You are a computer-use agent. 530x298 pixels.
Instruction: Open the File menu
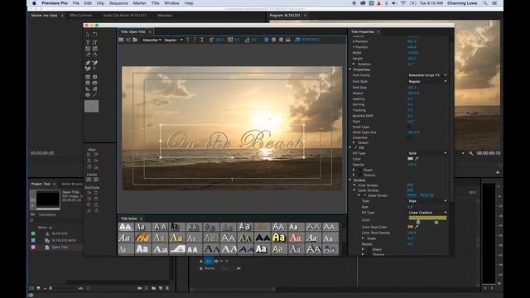75,3
